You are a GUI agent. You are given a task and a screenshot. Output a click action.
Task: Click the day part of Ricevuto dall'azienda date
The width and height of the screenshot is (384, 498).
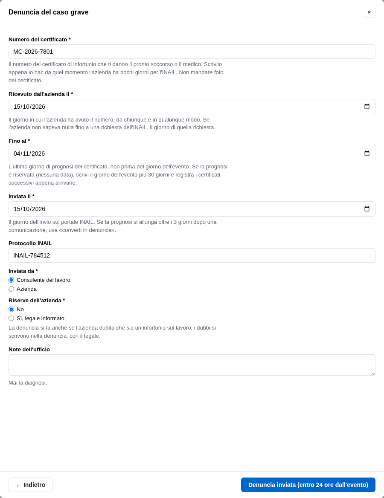click(x=17, y=107)
